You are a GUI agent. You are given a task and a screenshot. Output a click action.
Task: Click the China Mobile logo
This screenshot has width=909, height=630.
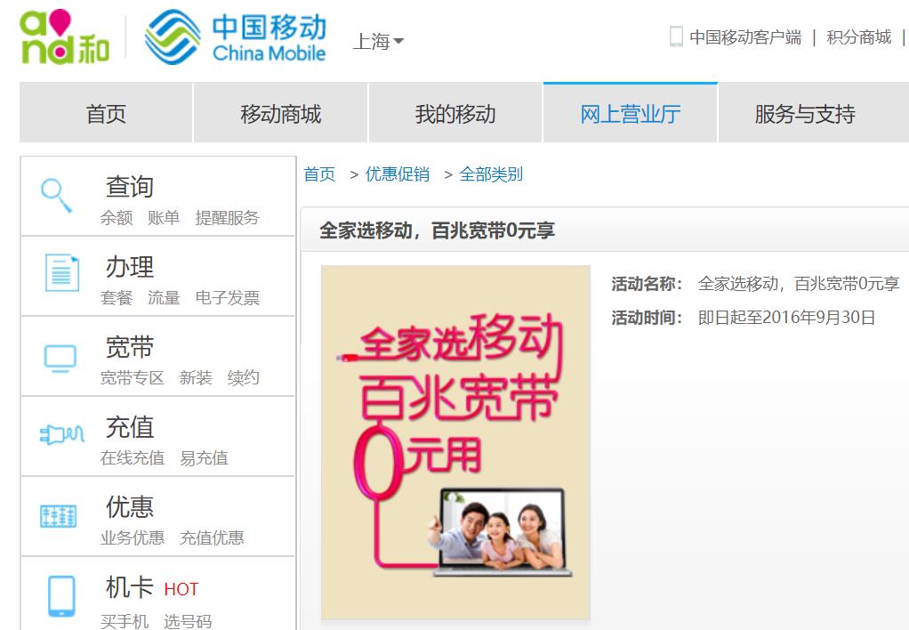(236, 37)
